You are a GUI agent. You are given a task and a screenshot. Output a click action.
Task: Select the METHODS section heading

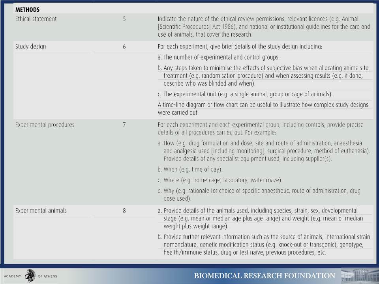tap(27, 9)
